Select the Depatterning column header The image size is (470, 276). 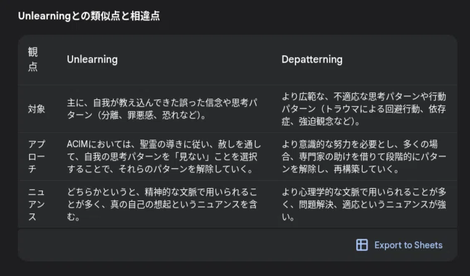[312, 60]
